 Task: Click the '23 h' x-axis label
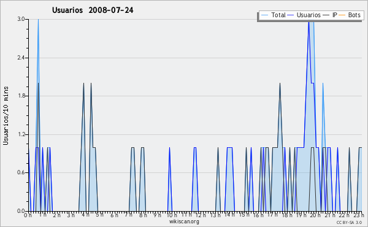point(359,215)
